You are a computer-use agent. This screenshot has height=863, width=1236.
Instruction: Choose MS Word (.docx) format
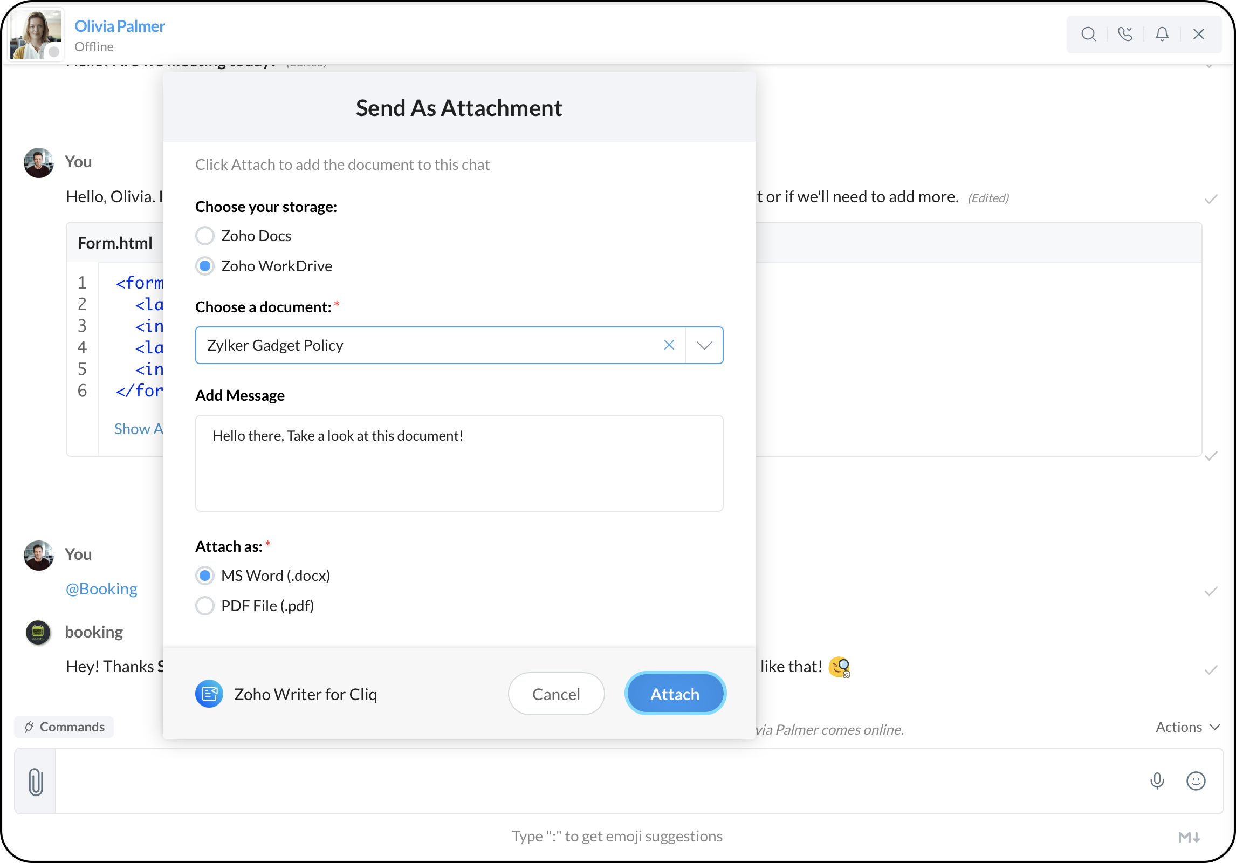(x=205, y=576)
